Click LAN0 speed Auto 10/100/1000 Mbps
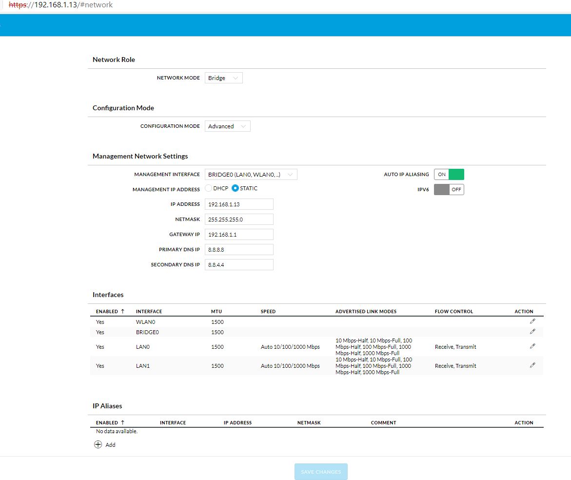 coord(290,347)
